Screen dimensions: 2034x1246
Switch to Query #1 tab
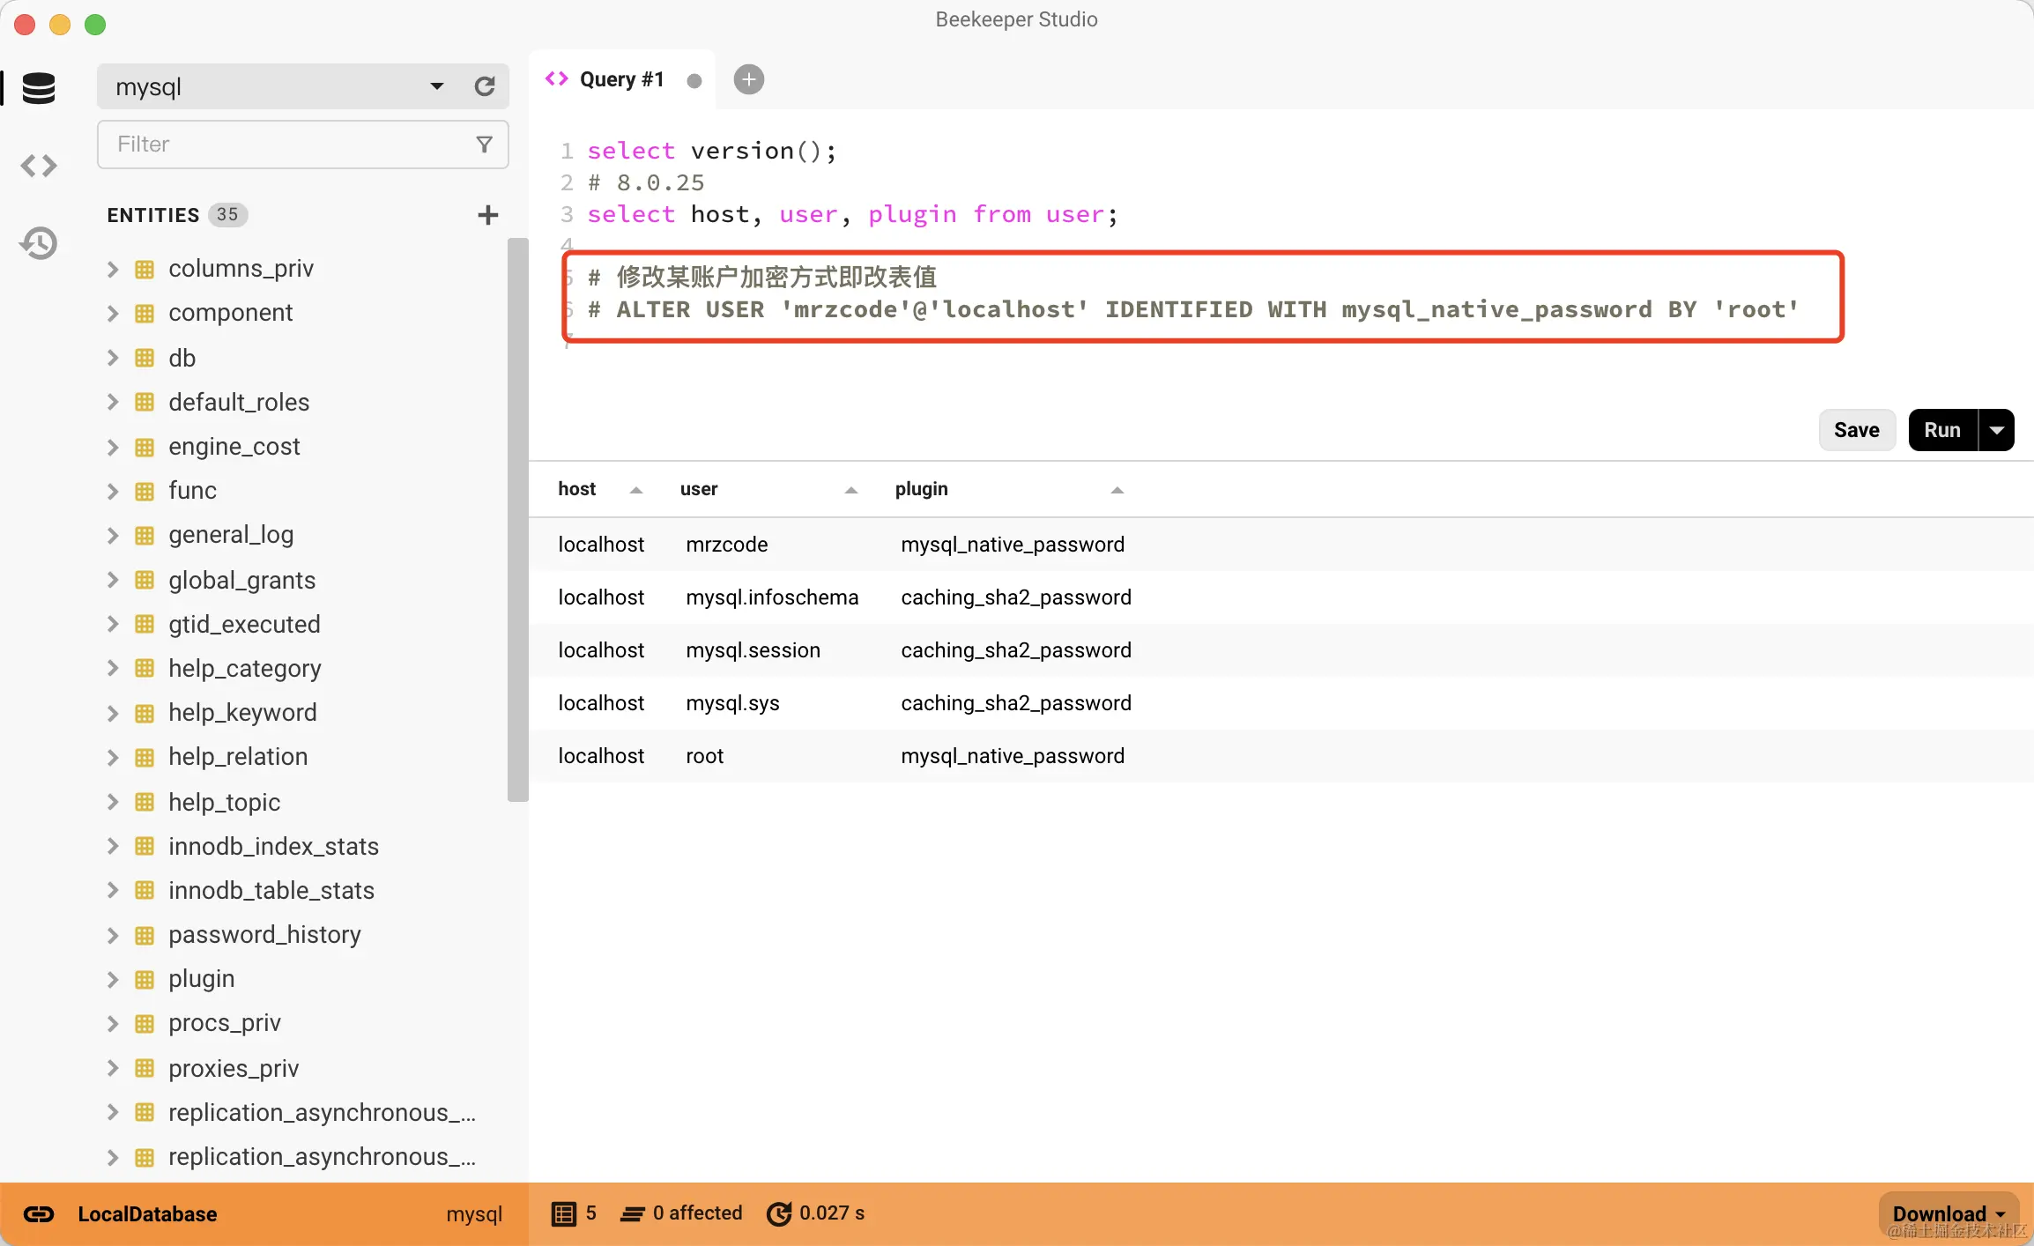[x=620, y=79]
